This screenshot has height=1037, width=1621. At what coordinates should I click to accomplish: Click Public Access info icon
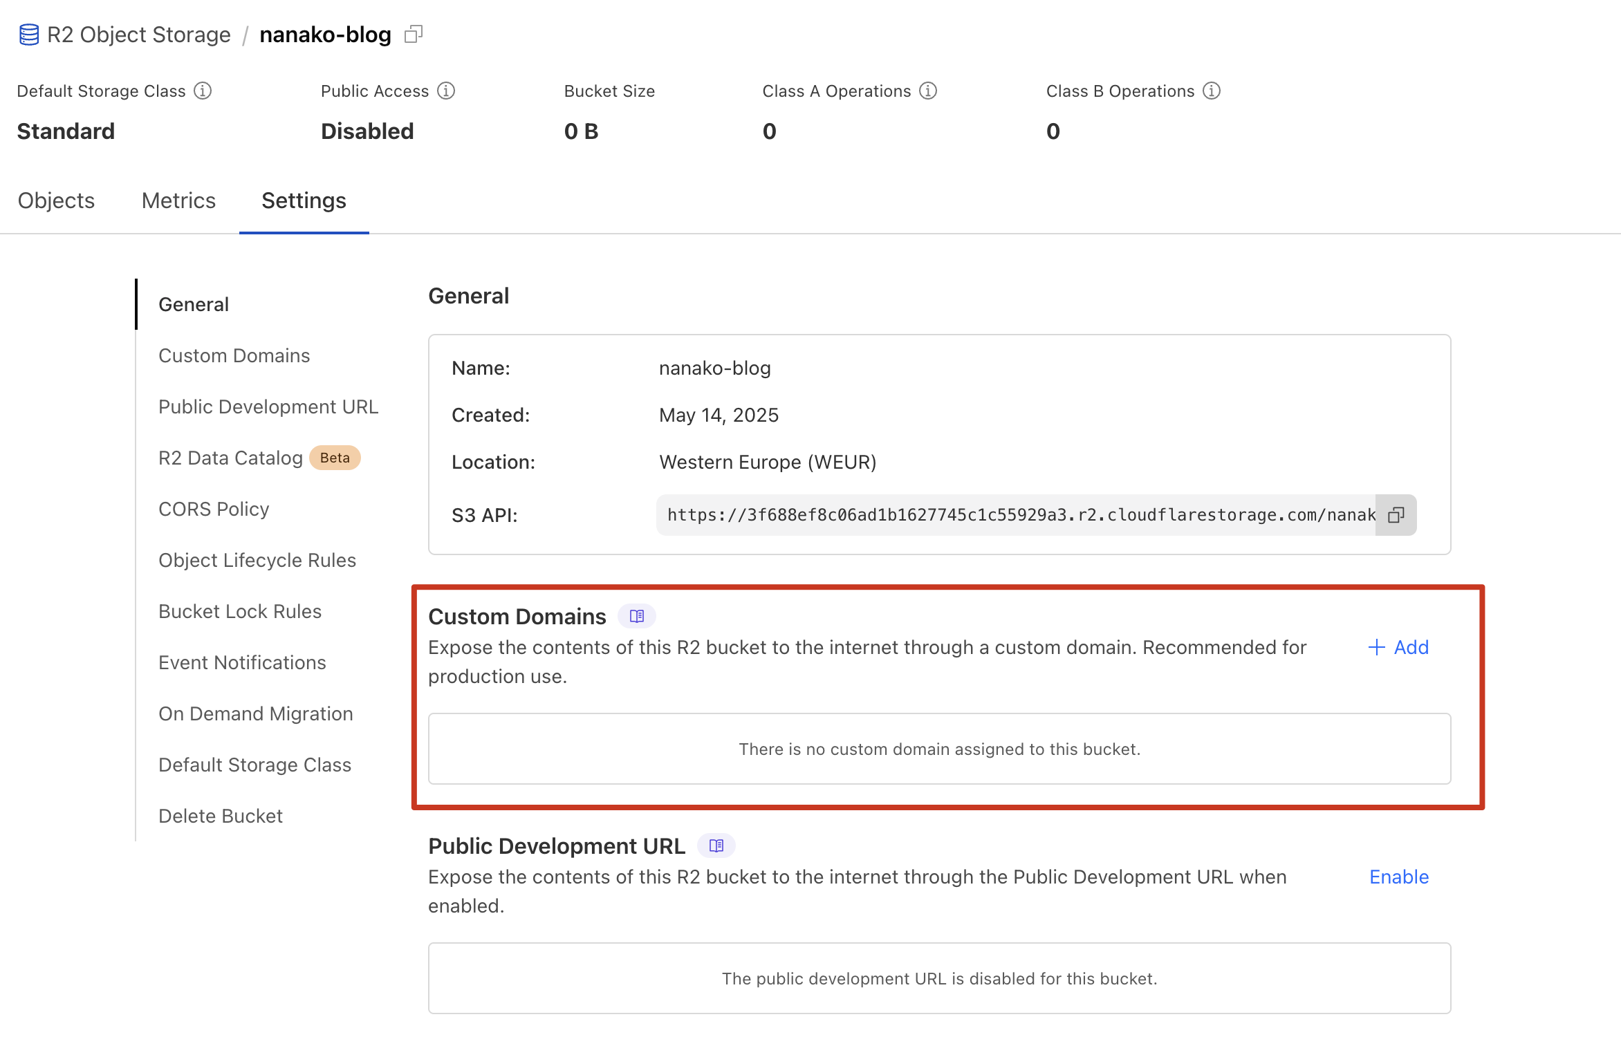point(446,91)
